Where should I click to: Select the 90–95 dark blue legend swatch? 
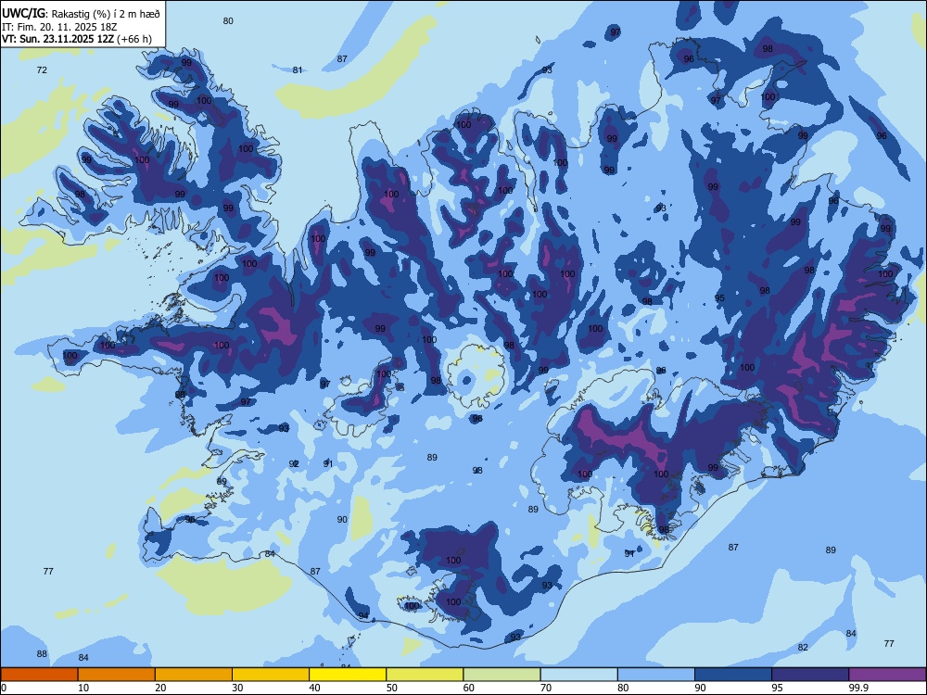coord(733,675)
